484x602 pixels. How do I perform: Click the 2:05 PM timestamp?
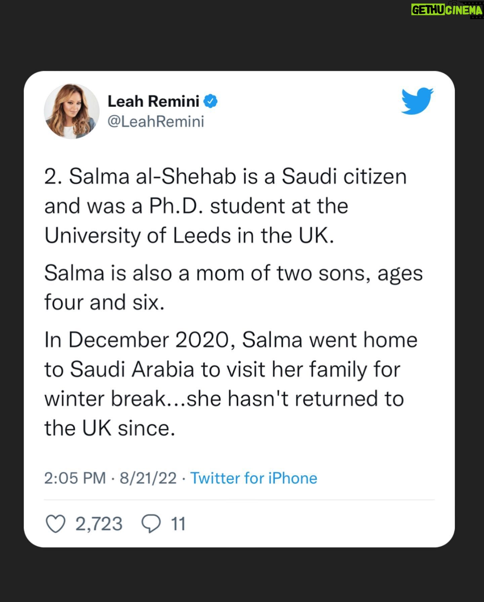(75, 478)
